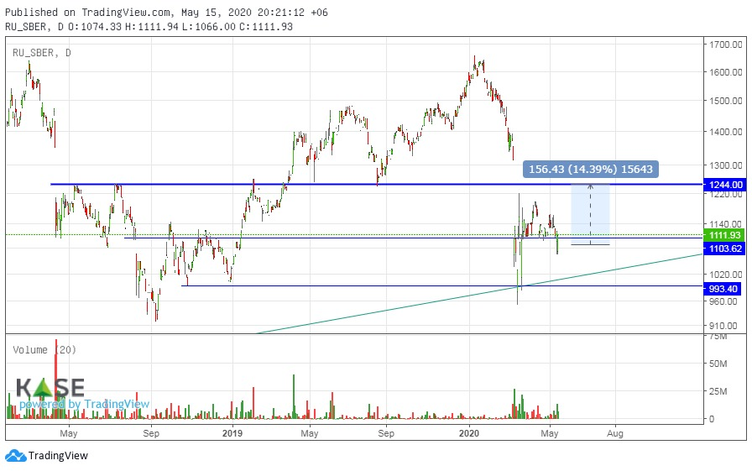
Task: Select the 1244.00 blue price label
Action: (726, 185)
